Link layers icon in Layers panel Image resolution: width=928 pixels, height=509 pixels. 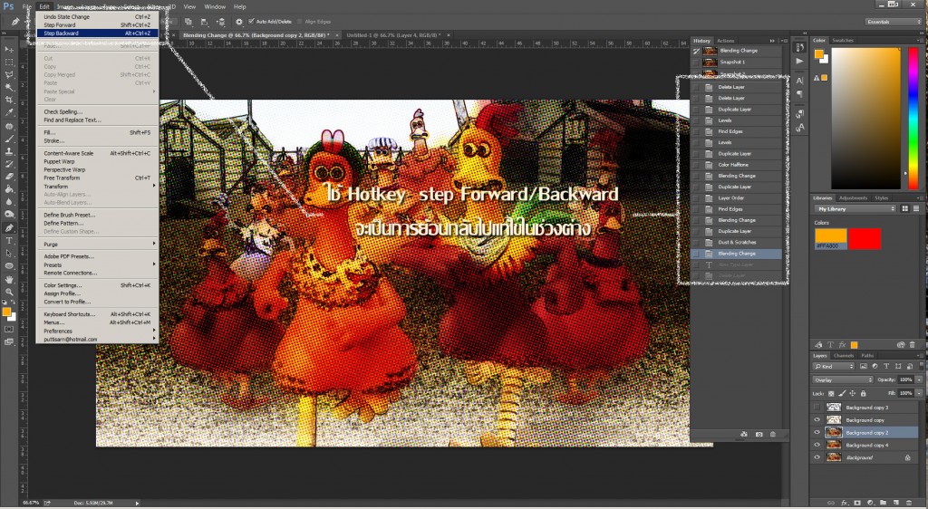831,503
